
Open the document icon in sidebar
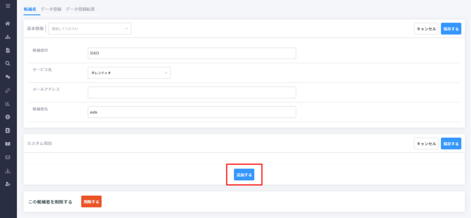pos(8,50)
